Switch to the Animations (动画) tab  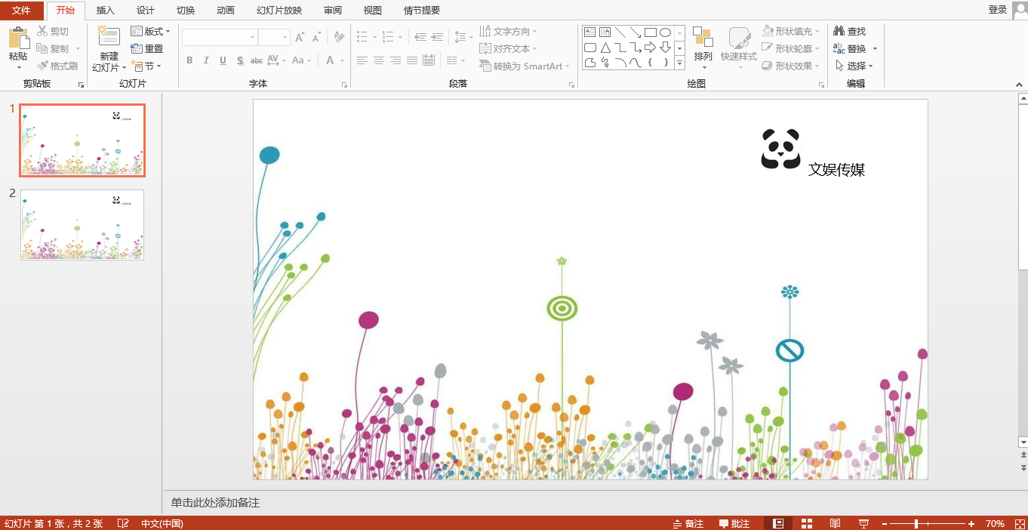226,11
